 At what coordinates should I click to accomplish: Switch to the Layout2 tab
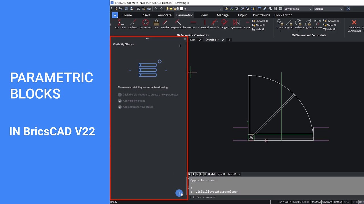coord(232,174)
